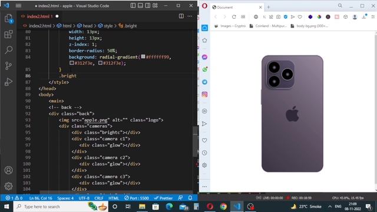Screen dimensions: 377x212
Task: Toggle the bottom panel layout in VS Code
Action: tap(140, 5)
